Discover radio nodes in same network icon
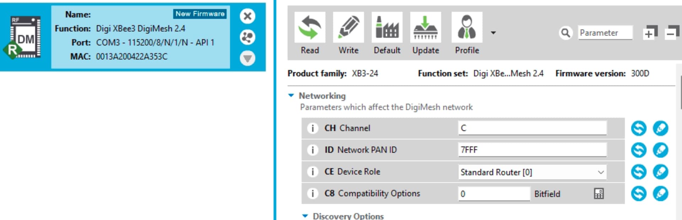 coord(248,37)
